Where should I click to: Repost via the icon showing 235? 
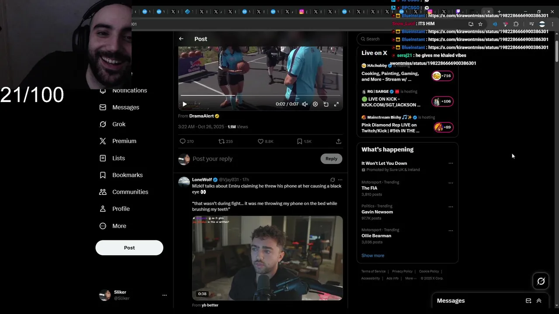click(225, 141)
